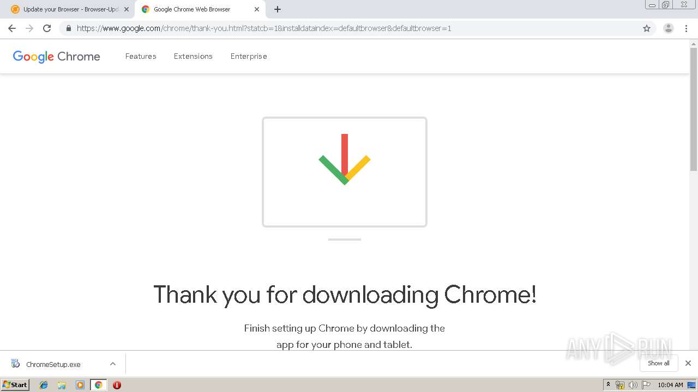The image size is (698, 392).
Task: Open the Action Center flag icon
Action: [646, 385]
